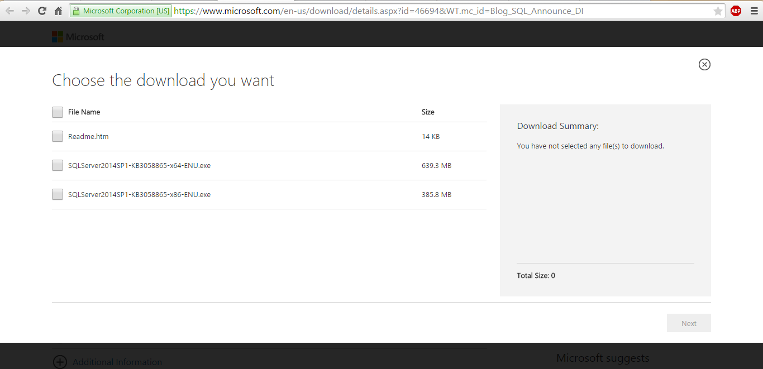The image size is (763, 369).
Task: Click the Size column header
Action: (x=428, y=112)
